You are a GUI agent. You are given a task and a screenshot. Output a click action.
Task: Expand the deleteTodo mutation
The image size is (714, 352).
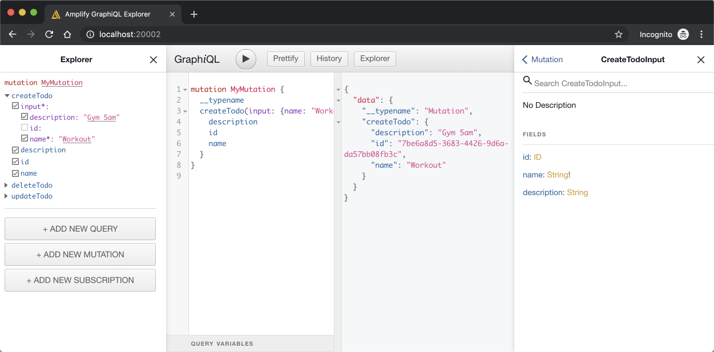pyautogui.click(x=7, y=185)
